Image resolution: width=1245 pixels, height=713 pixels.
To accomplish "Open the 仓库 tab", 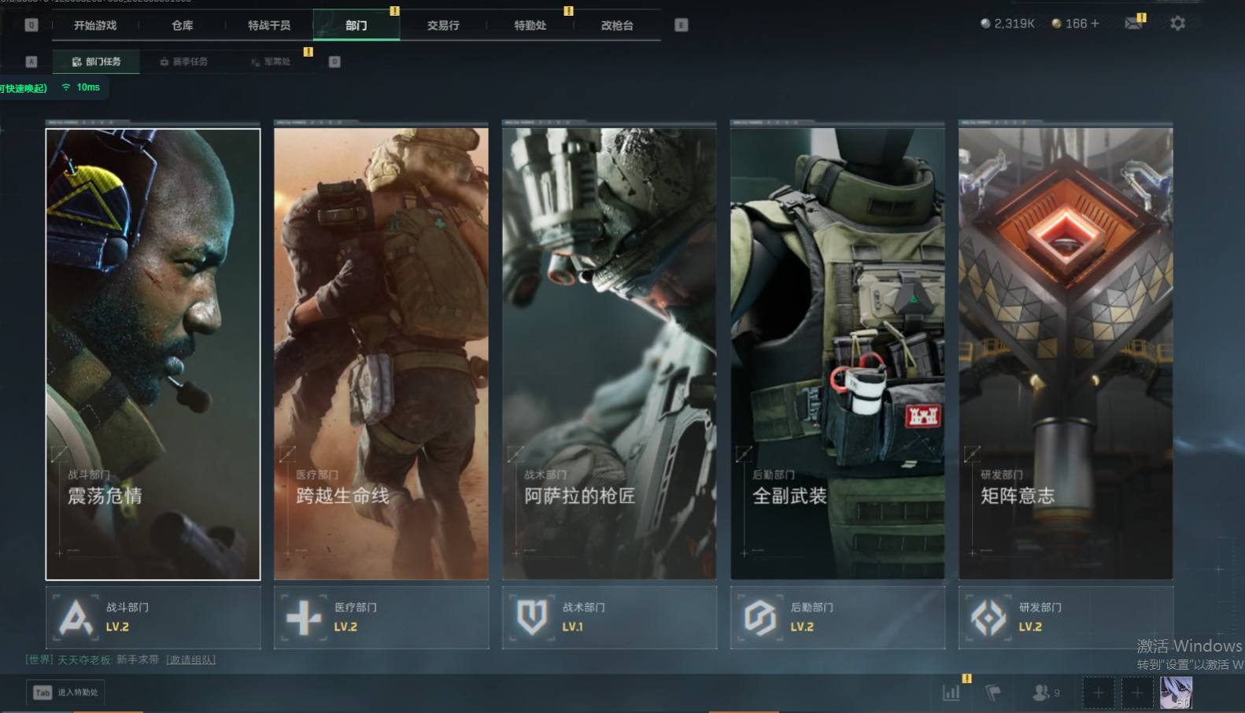I will 183,25.
